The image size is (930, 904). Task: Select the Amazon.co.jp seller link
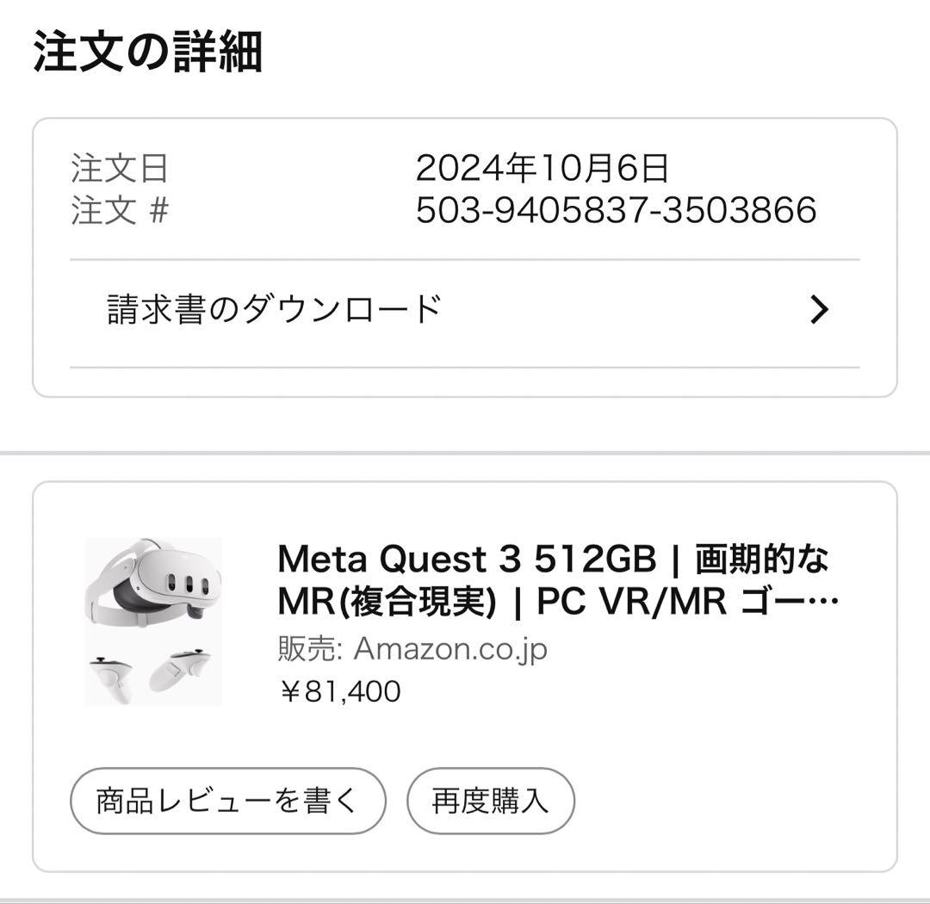coord(452,650)
